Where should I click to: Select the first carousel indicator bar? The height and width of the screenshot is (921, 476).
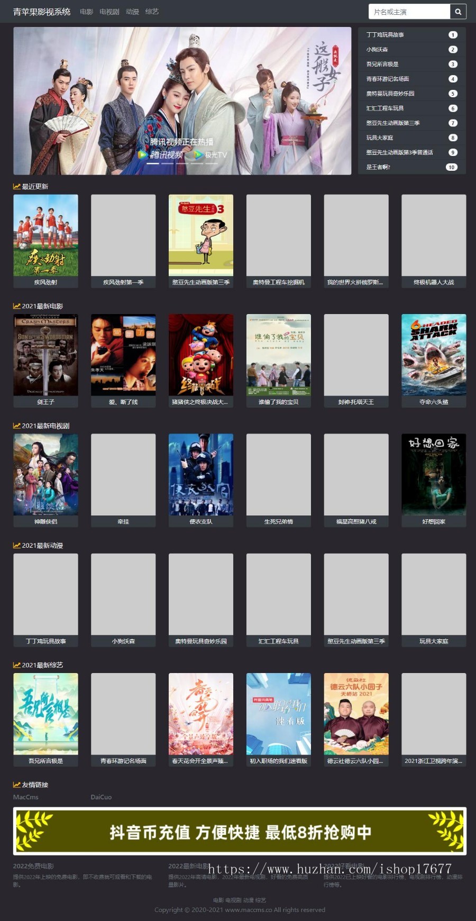[x=153, y=164]
